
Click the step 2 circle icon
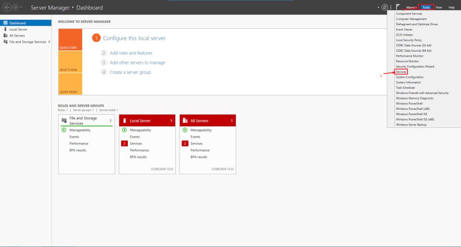pos(104,53)
